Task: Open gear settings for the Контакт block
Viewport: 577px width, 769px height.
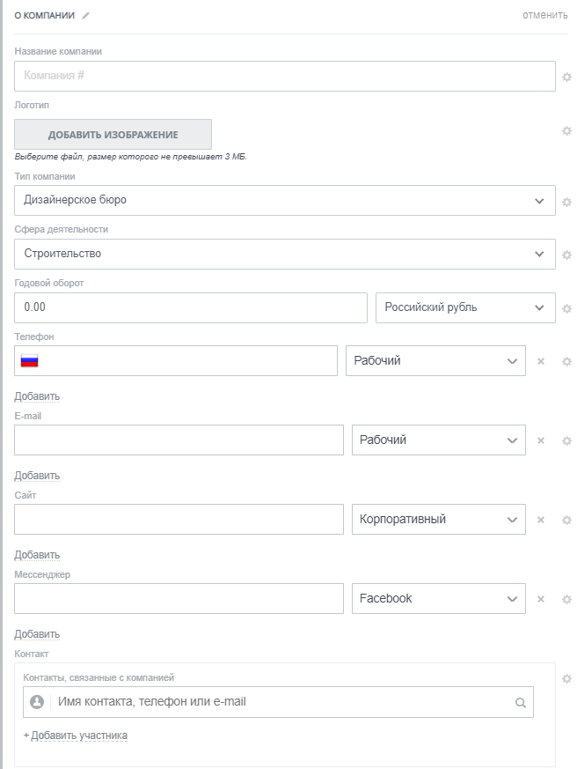Action: pos(566,678)
